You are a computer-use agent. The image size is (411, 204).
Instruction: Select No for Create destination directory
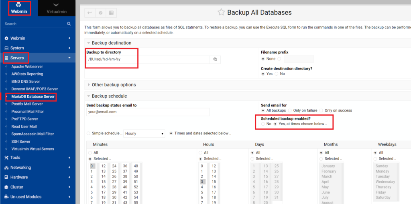277,74
